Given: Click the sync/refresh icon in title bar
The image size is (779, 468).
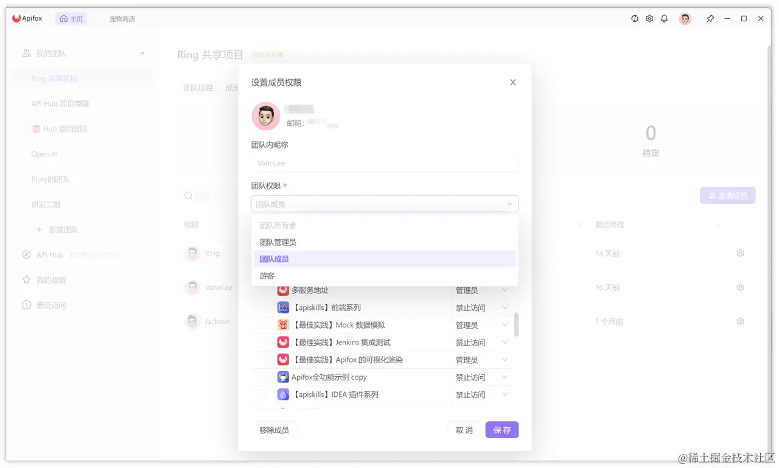Looking at the screenshot, I should point(635,18).
